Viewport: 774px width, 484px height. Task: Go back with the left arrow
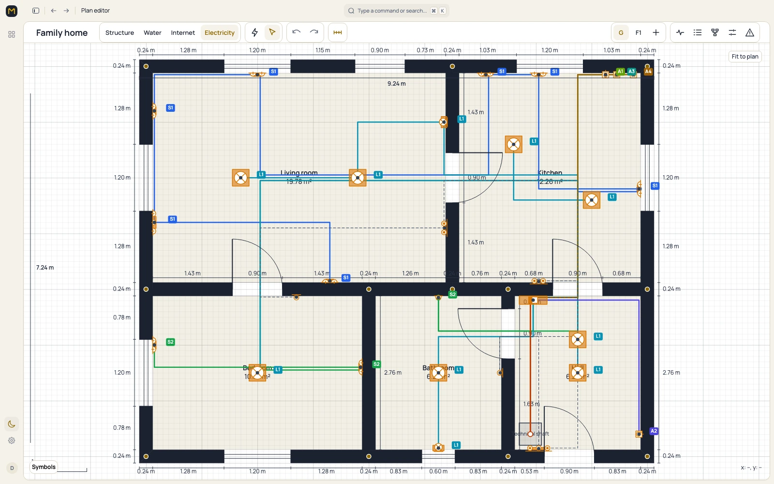click(x=54, y=11)
